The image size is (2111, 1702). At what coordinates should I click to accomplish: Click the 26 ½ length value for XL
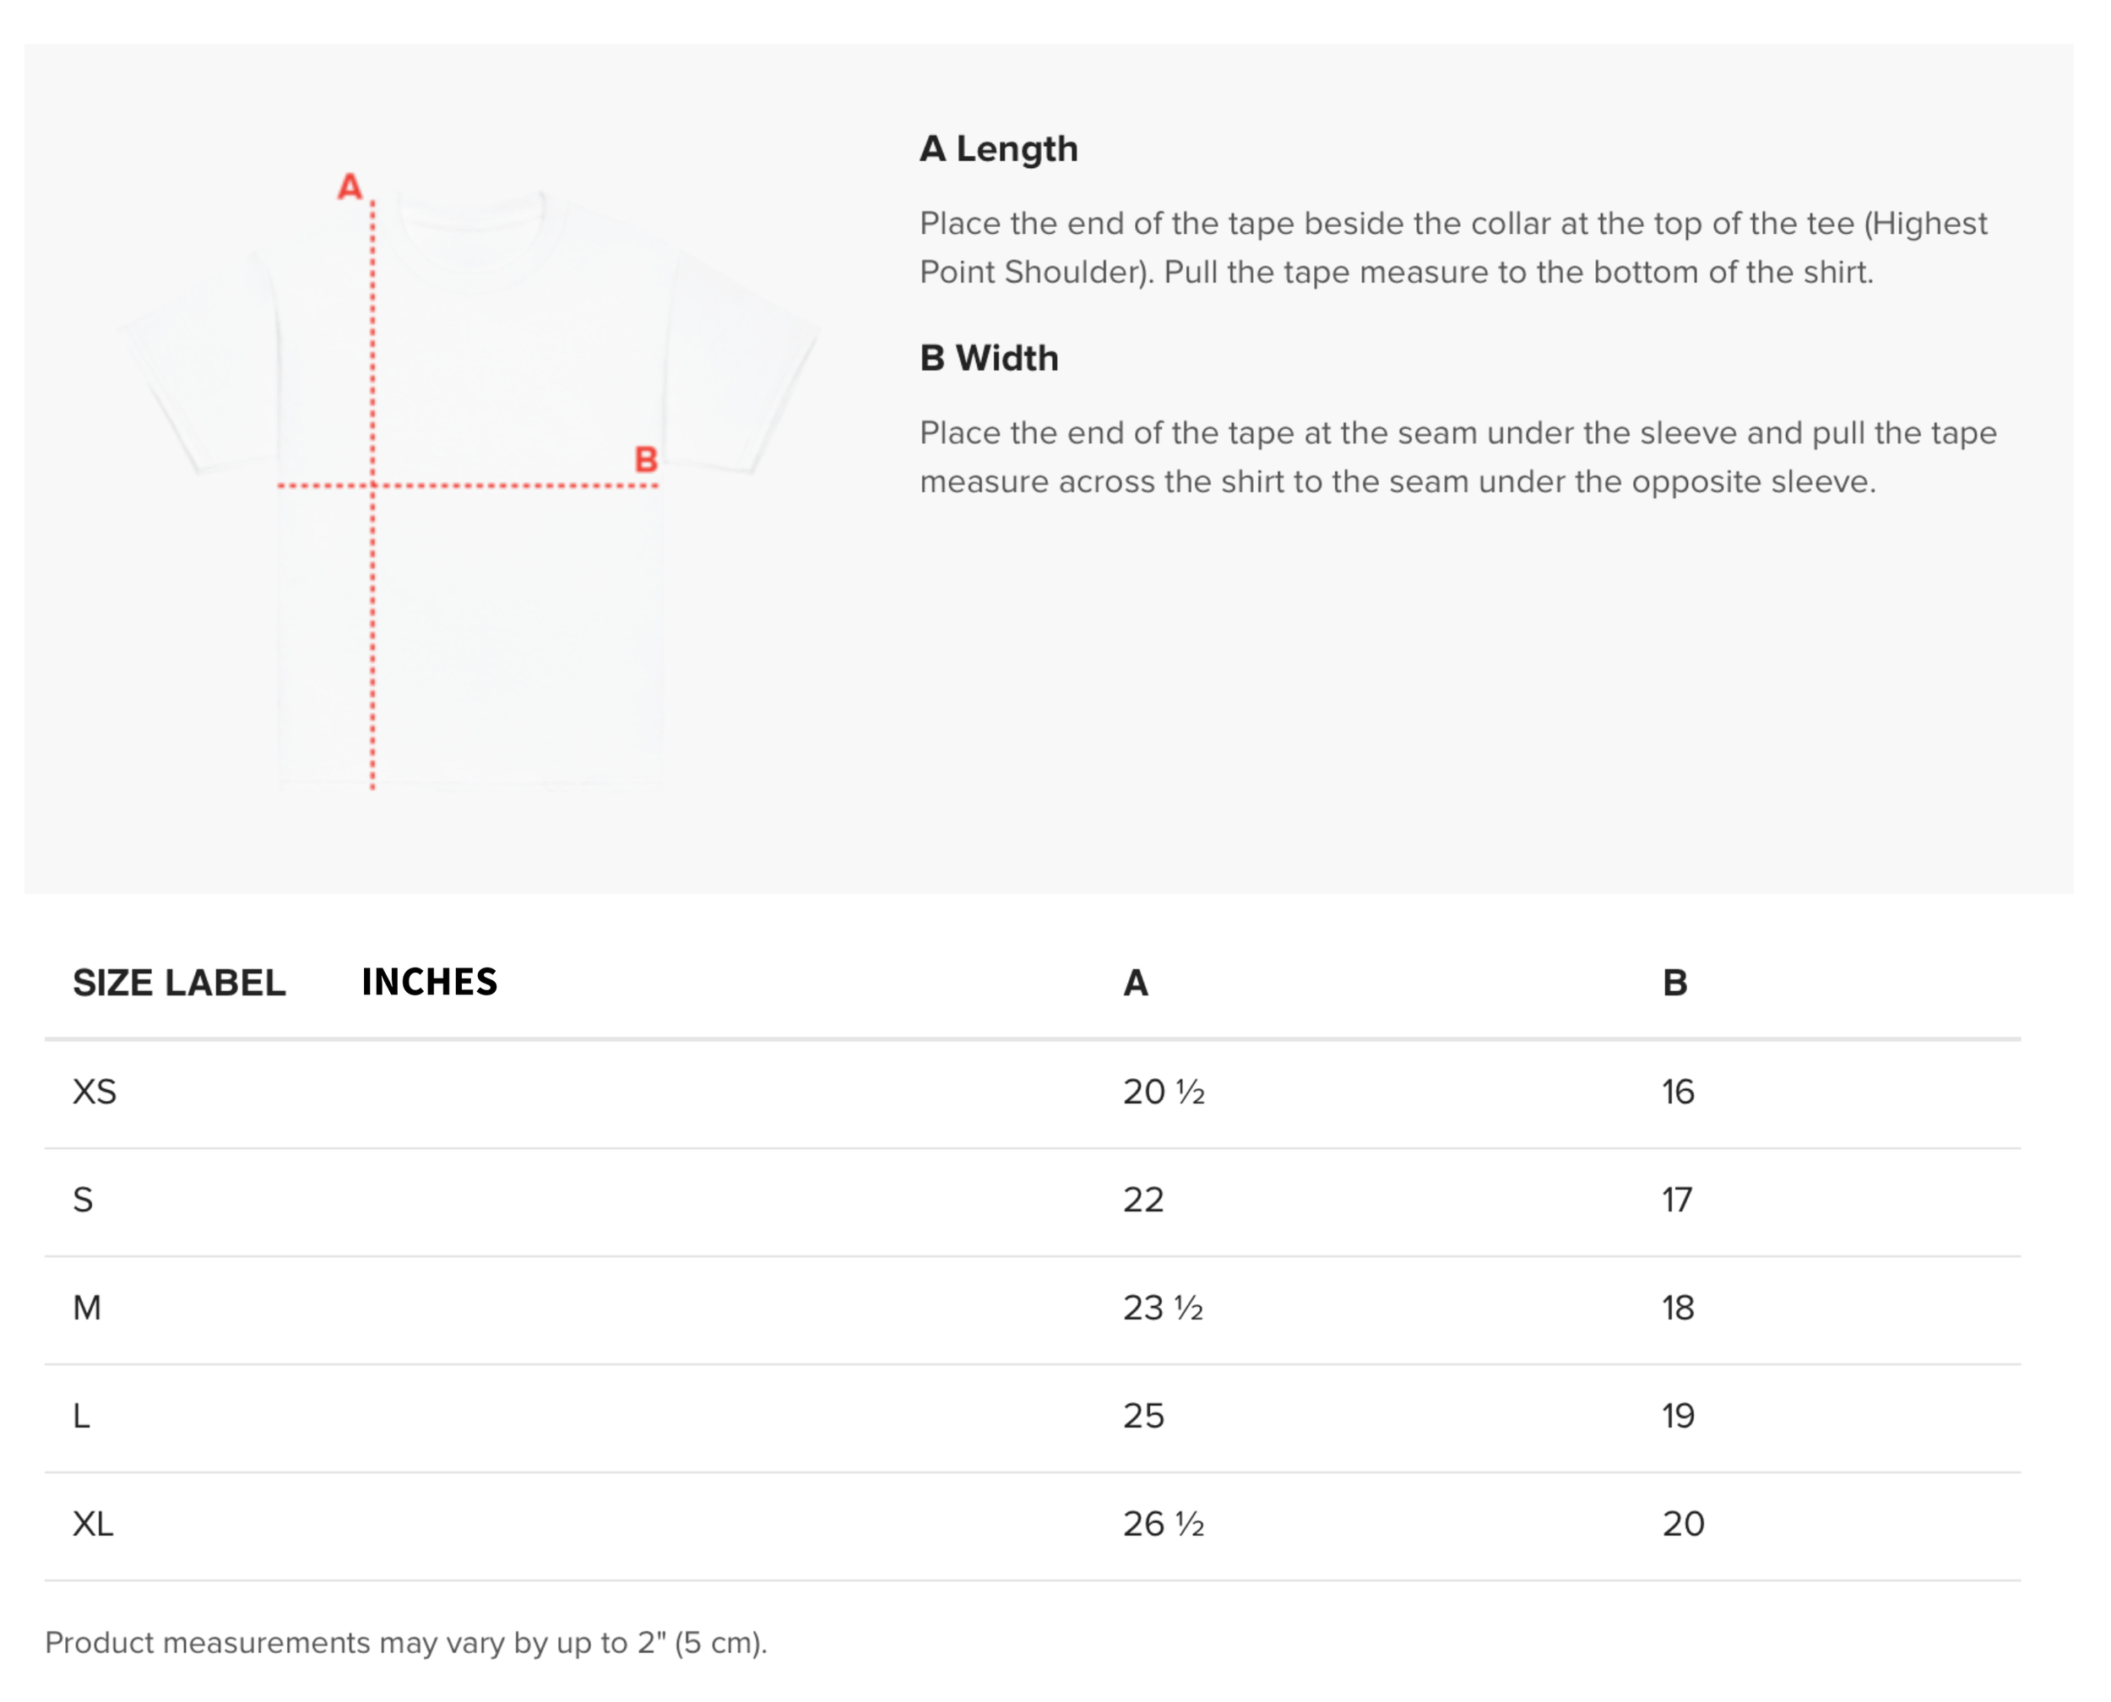(1164, 1522)
